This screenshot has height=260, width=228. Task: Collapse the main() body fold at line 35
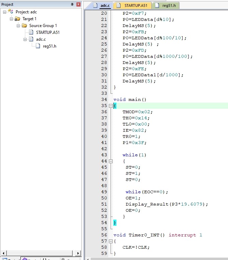click(111, 106)
